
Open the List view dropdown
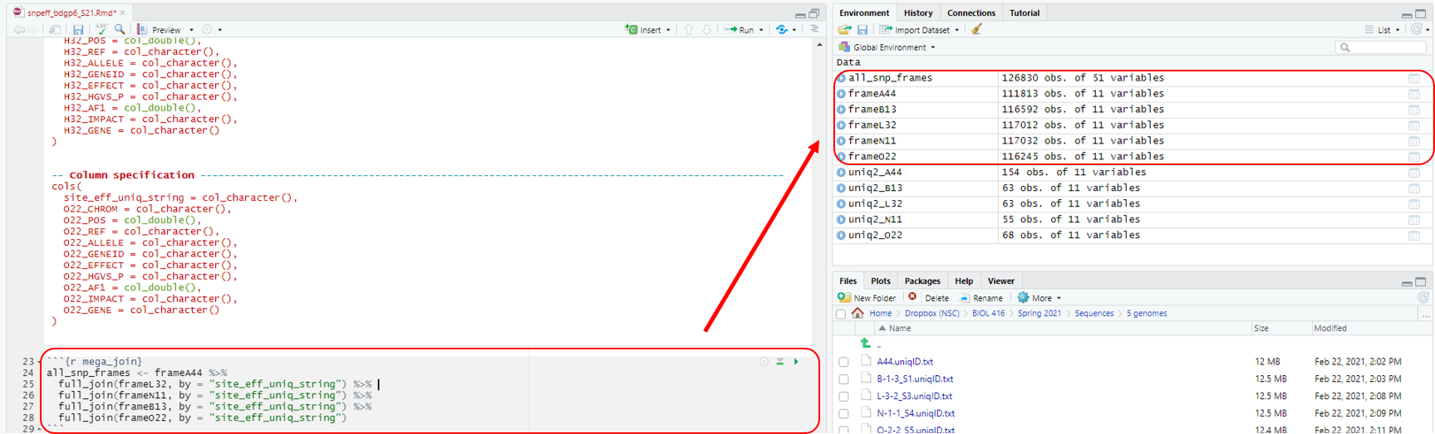[1383, 30]
